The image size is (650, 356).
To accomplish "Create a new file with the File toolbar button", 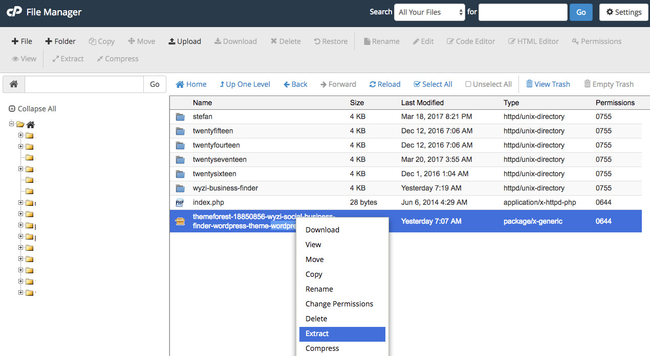I will coord(22,41).
